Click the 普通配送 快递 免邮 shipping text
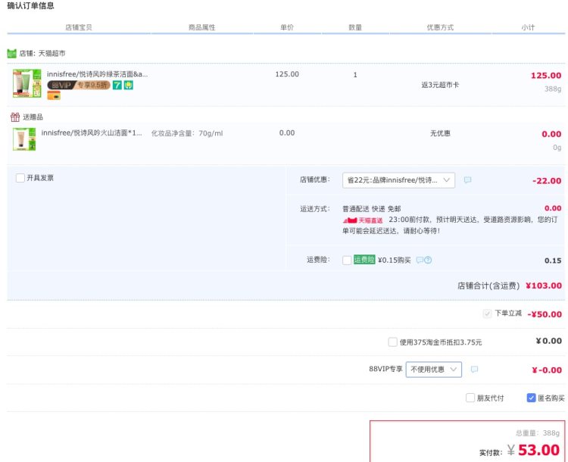Viewport: 568px width, 462px height. point(372,209)
